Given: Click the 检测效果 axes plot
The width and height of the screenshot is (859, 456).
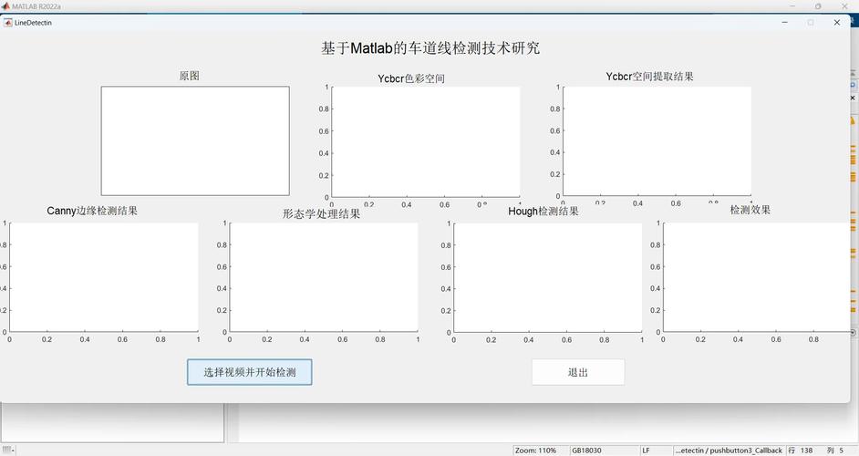Looking at the screenshot, I should click(x=757, y=277).
